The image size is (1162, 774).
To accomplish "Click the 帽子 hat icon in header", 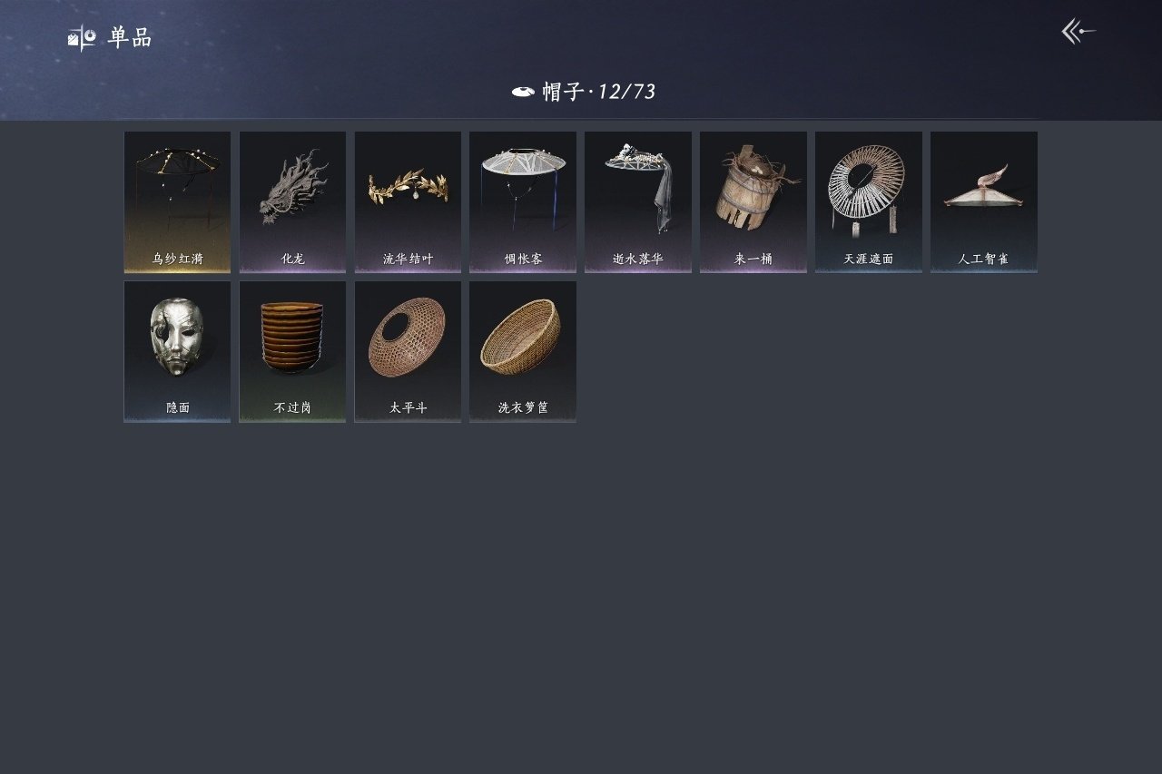I will [523, 92].
